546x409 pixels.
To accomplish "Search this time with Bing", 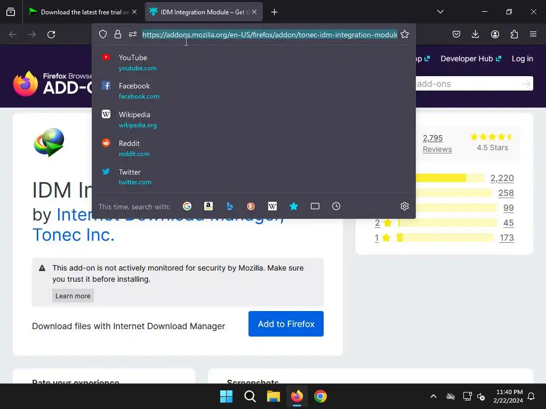I will click(229, 206).
